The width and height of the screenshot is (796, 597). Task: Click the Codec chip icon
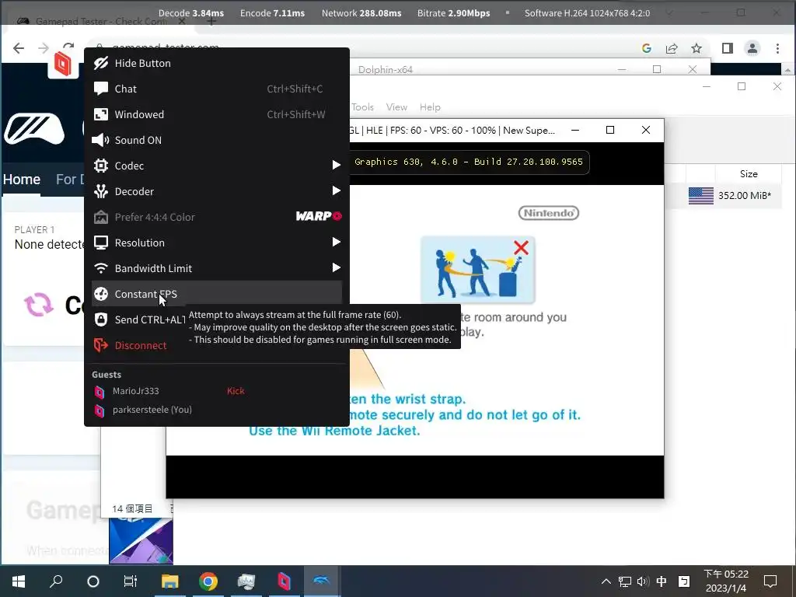pos(101,166)
